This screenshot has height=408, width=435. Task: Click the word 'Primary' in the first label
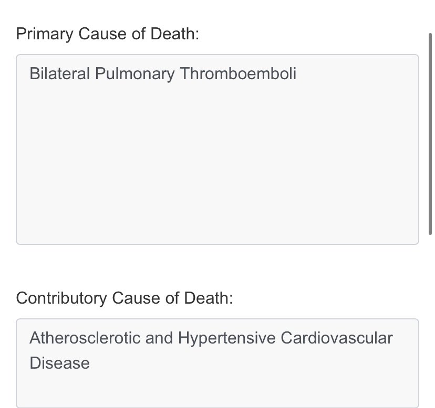tap(45, 34)
